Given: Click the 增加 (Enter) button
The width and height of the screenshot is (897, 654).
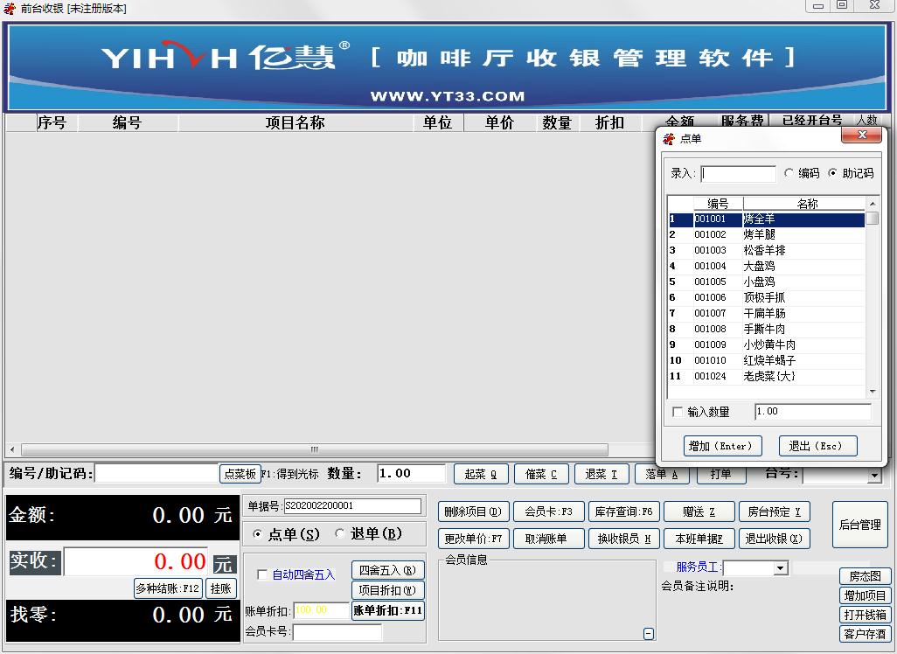Looking at the screenshot, I should click(722, 446).
